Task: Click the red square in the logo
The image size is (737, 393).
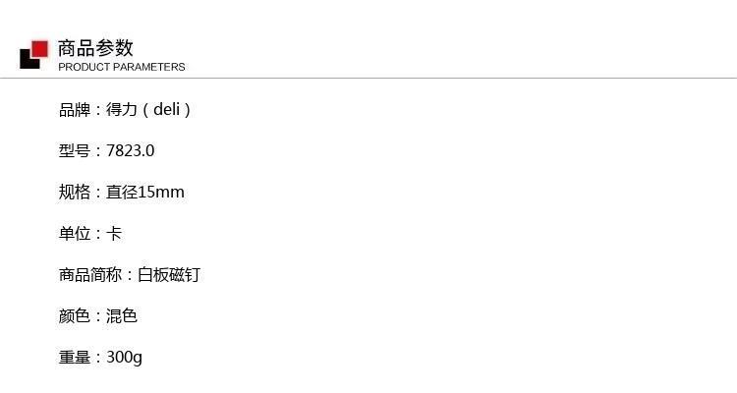Action: 40,49
